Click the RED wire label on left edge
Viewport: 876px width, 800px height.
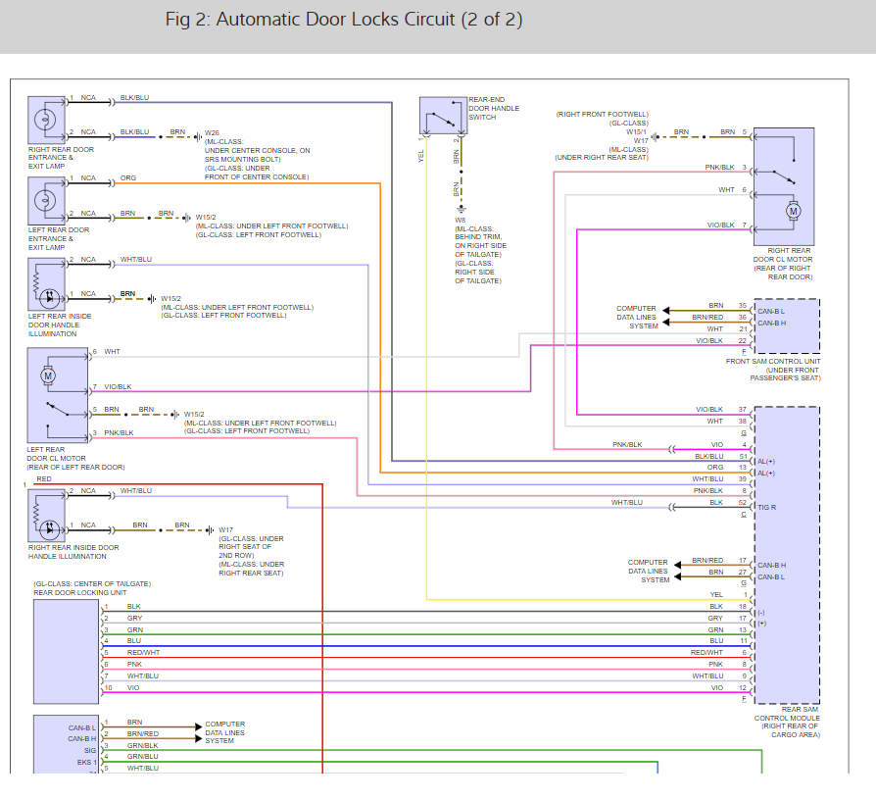(x=44, y=479)
